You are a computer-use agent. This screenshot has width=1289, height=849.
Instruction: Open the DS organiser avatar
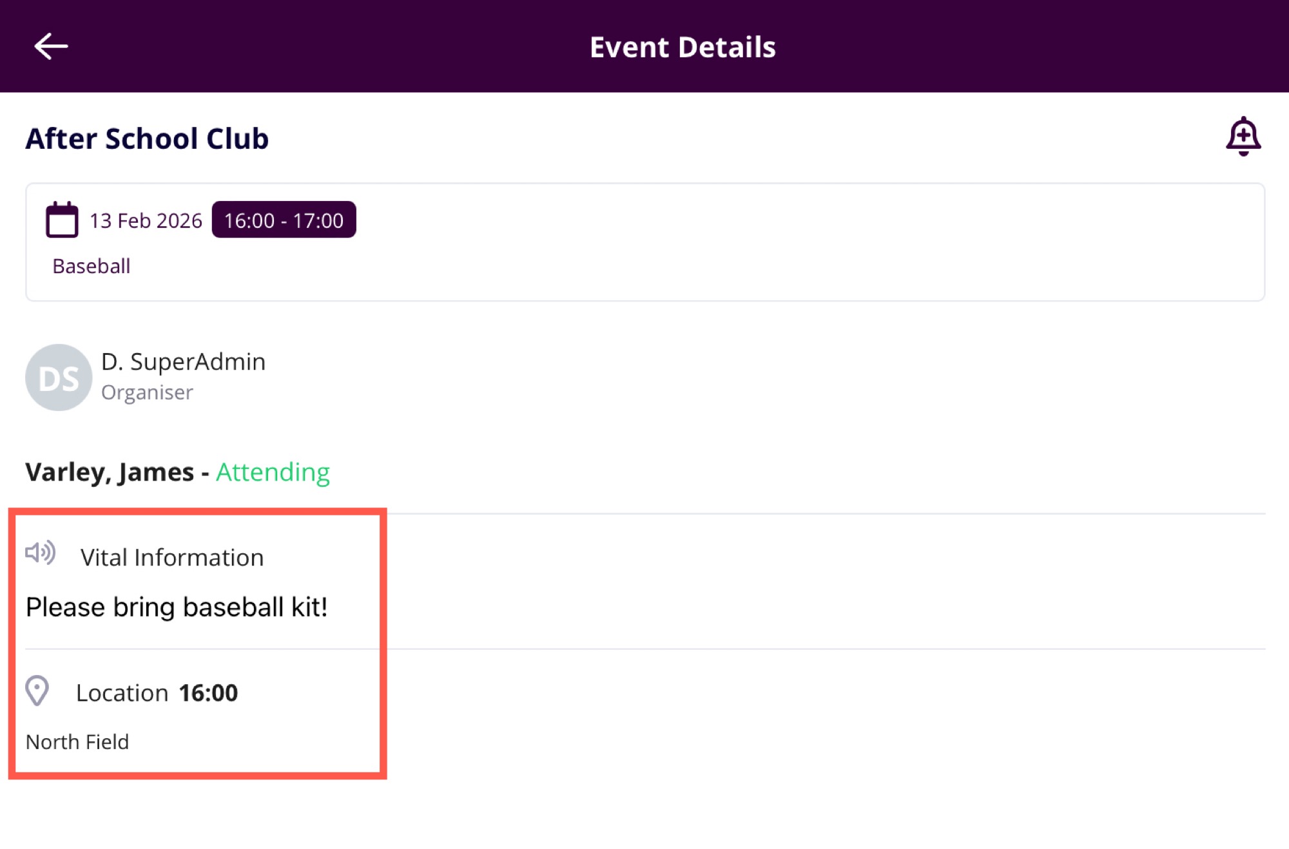(x=59, y=377)
